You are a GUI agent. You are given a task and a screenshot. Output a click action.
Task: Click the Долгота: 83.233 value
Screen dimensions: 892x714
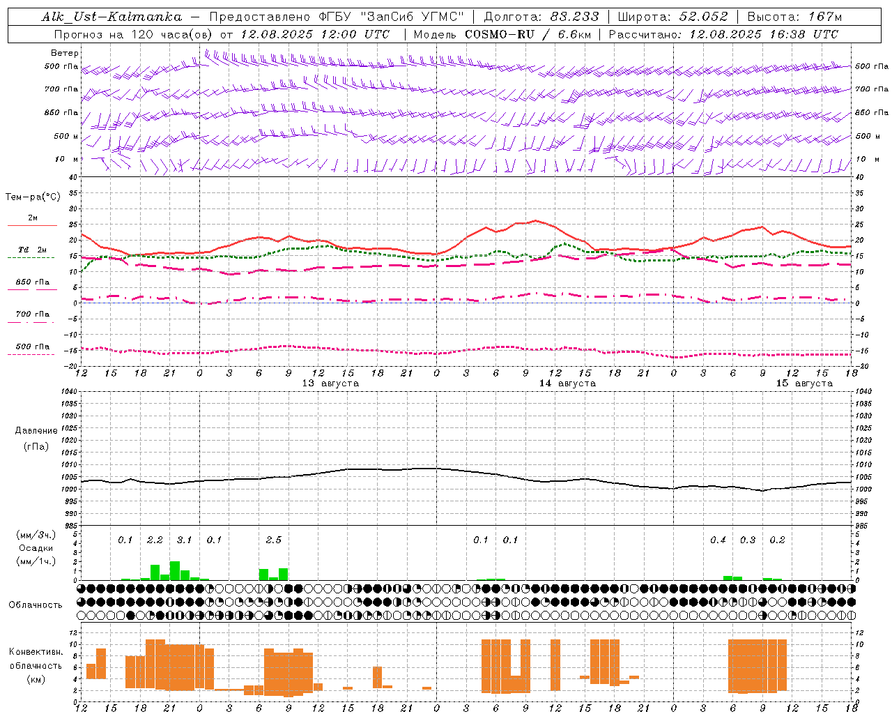[541, 17]
